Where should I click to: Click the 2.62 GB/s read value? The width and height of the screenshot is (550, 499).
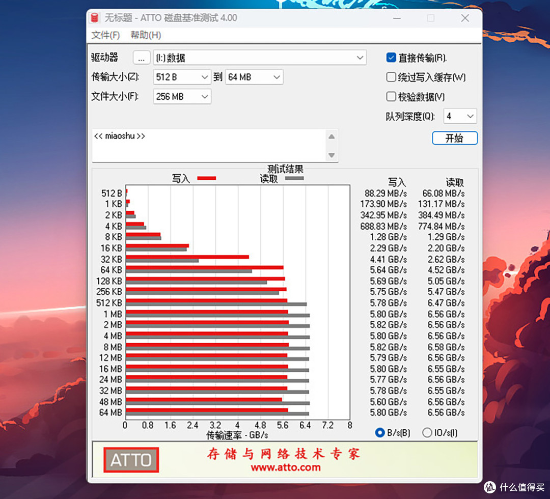[x=446, y=260]
